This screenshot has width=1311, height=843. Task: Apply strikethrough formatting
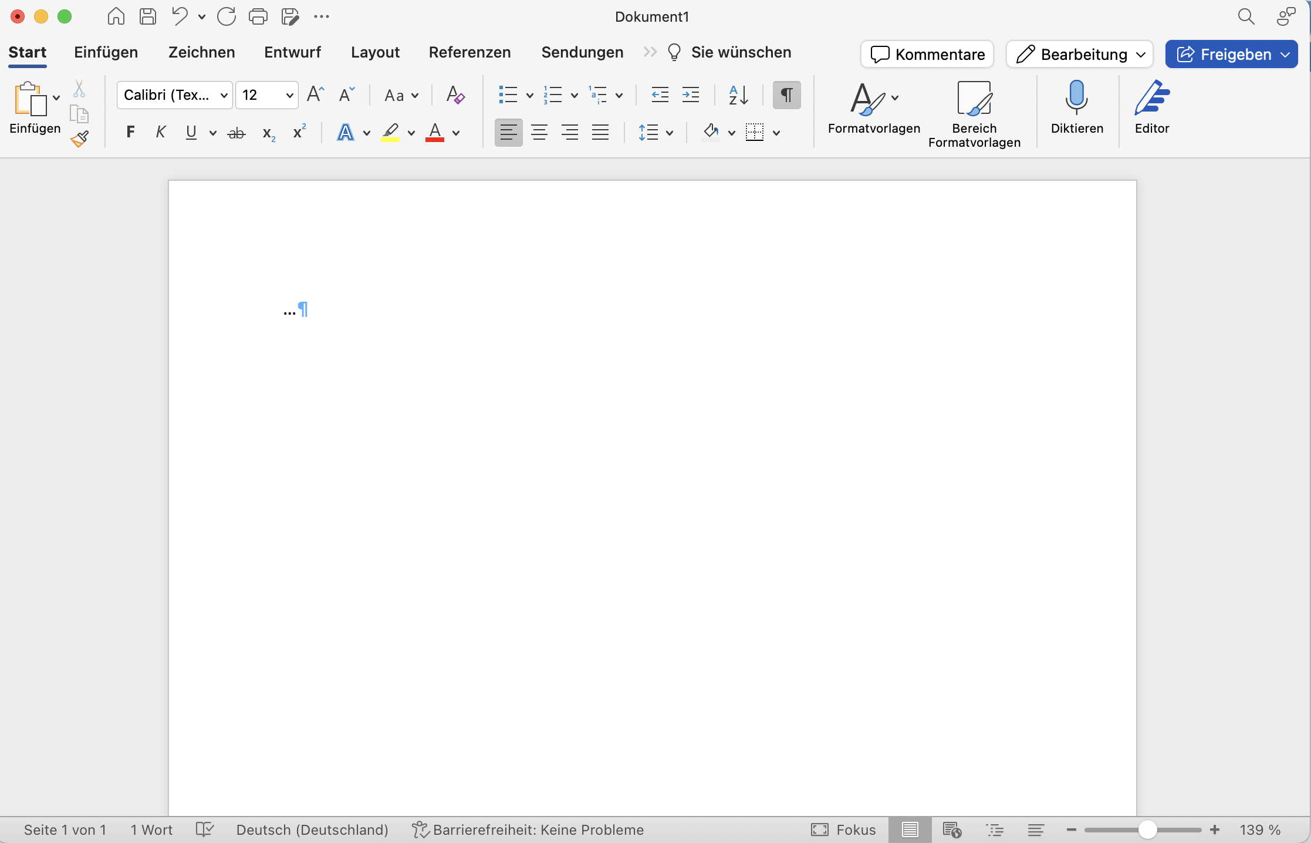pos(236,133)
